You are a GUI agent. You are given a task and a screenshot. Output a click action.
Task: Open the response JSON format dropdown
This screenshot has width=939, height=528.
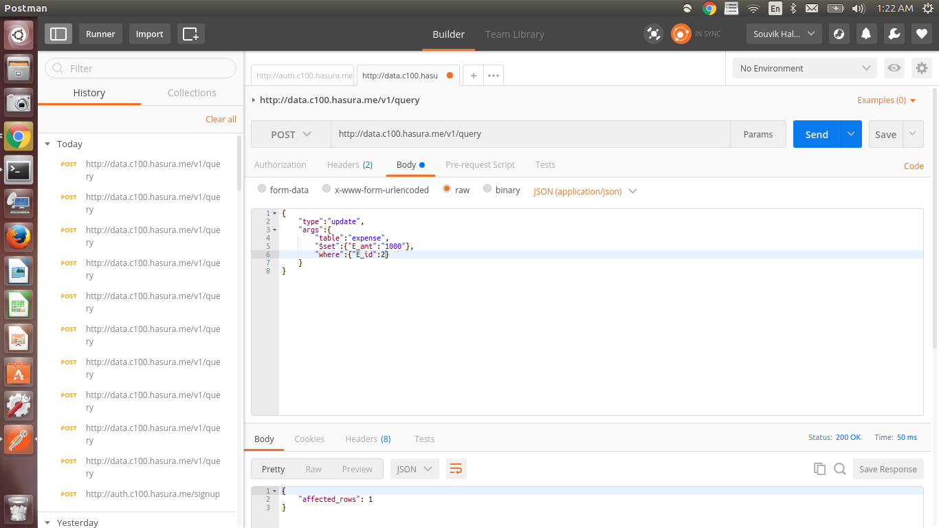[x=415, y=469]
